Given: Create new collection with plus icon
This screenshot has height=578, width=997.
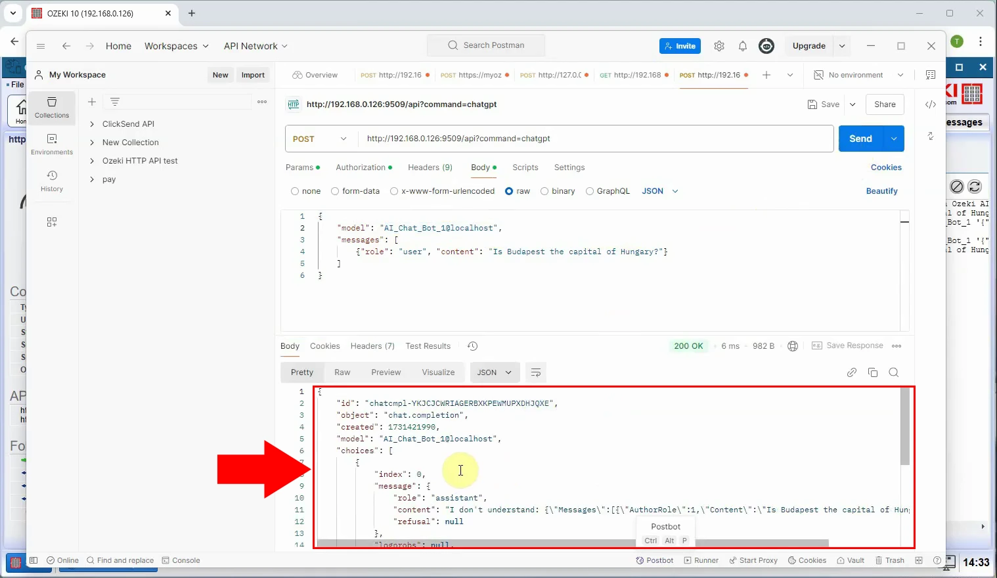Looking at the screenshot, I should [x=92, y=102].
